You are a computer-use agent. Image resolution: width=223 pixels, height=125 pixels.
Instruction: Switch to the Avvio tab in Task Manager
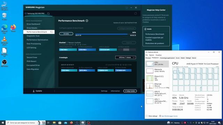point(178,58)
